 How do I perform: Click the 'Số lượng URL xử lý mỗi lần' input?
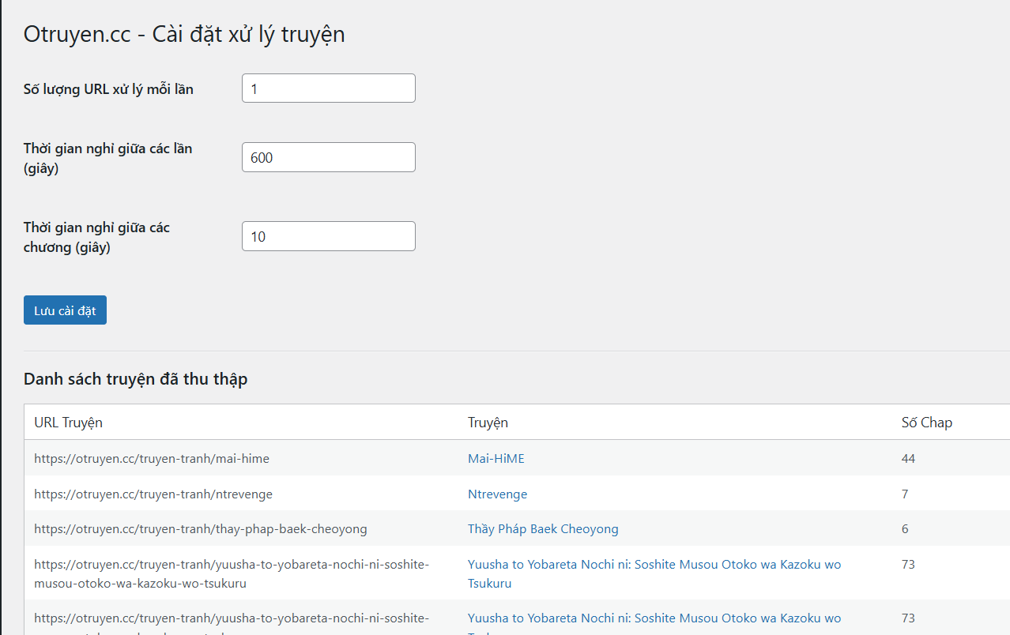(x=329, y=88)
